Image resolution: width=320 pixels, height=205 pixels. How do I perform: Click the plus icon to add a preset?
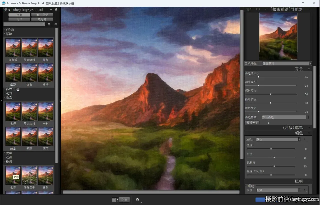click(51, 10)
